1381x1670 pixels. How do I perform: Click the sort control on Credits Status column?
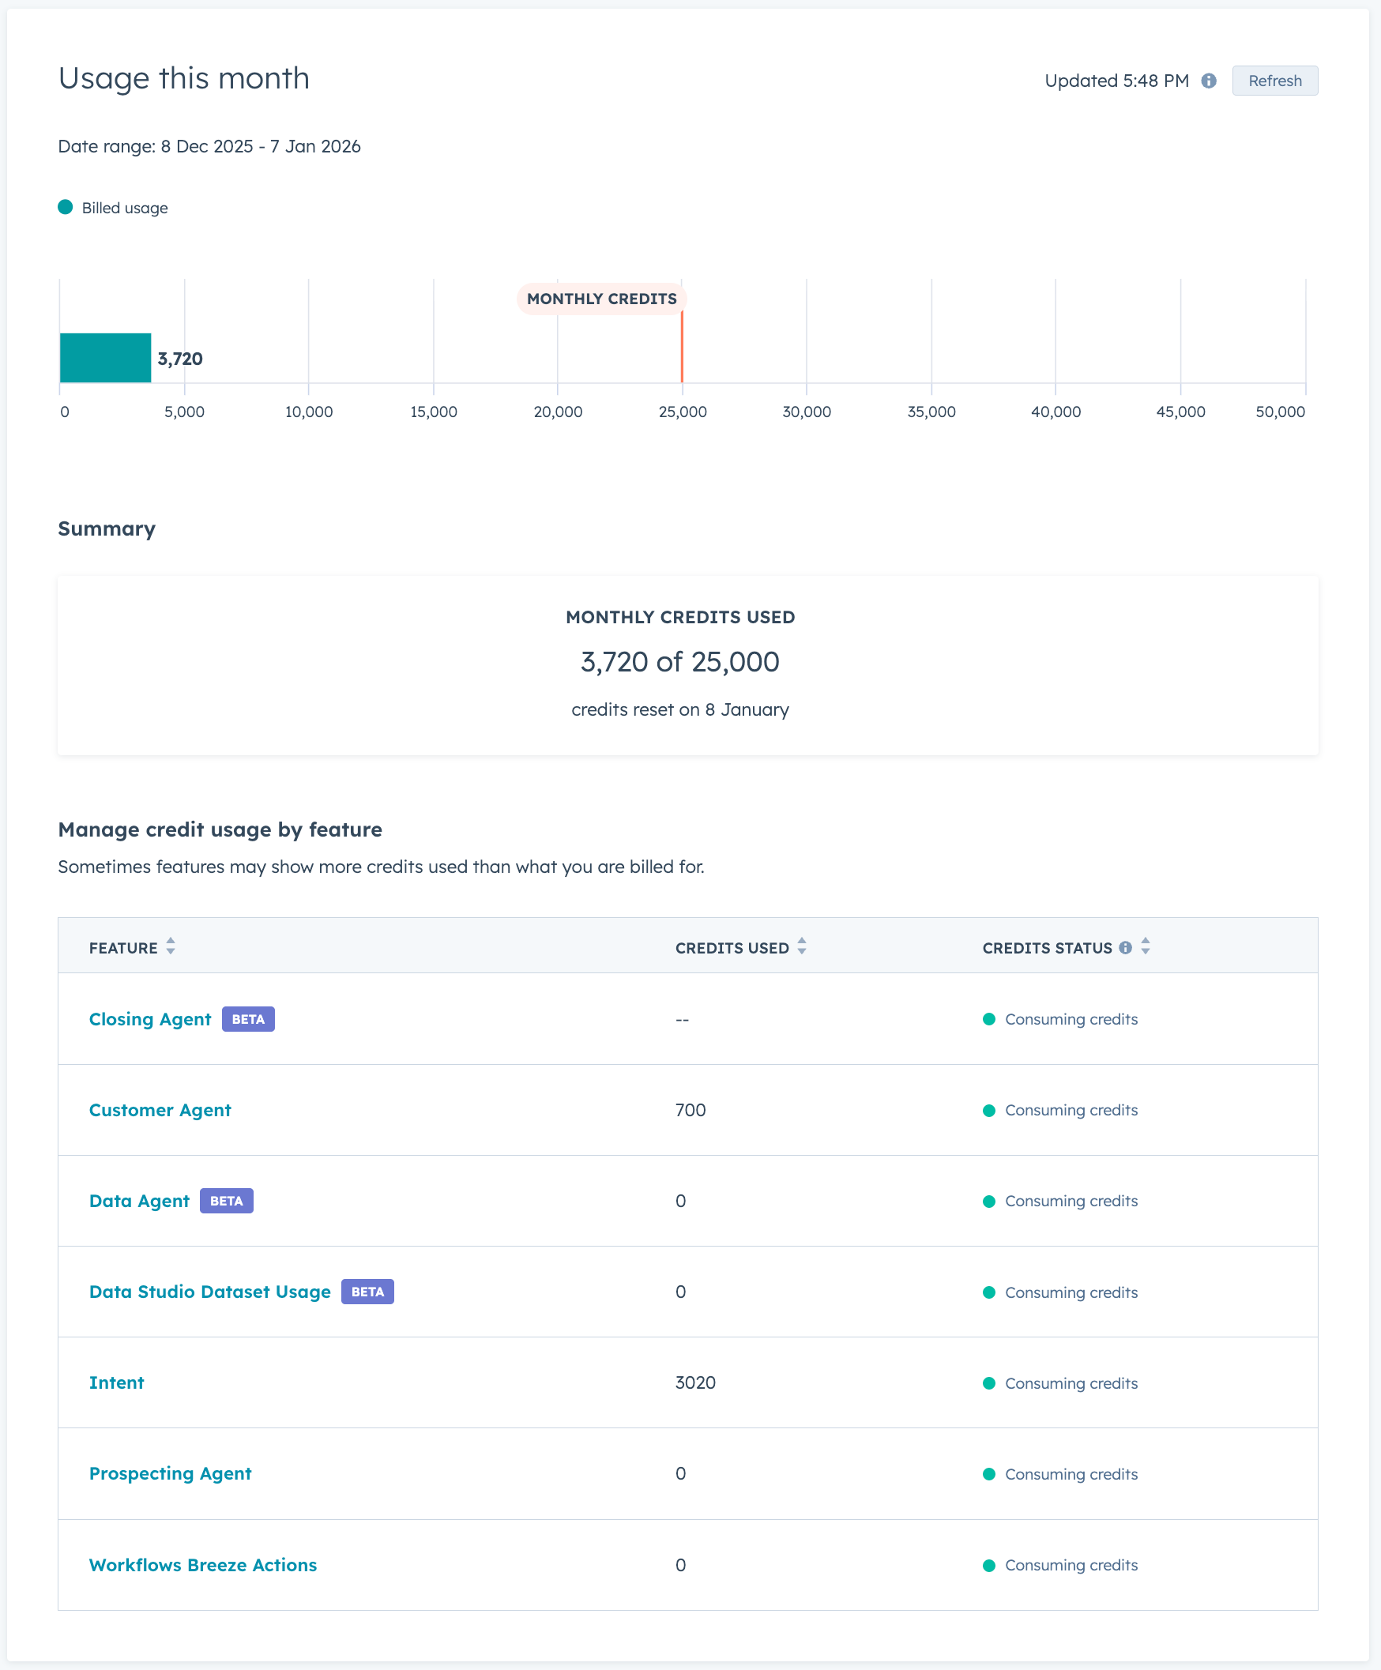coord(1146,946)
